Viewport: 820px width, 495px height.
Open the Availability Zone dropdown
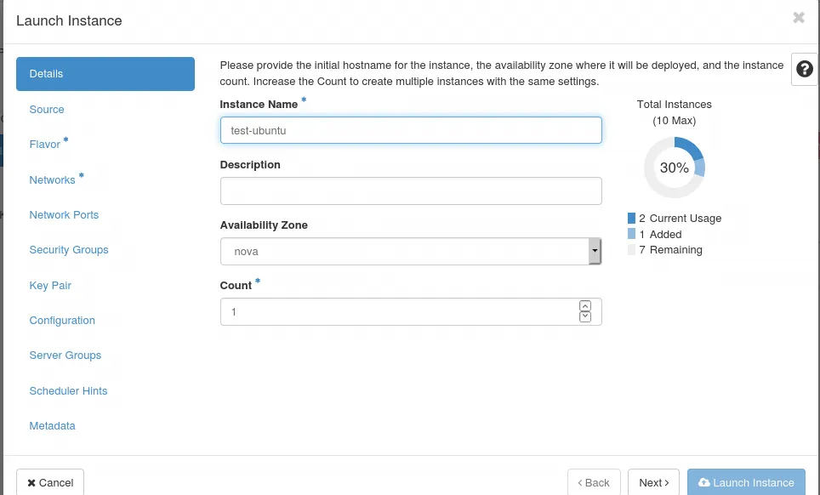coord(411,252)
